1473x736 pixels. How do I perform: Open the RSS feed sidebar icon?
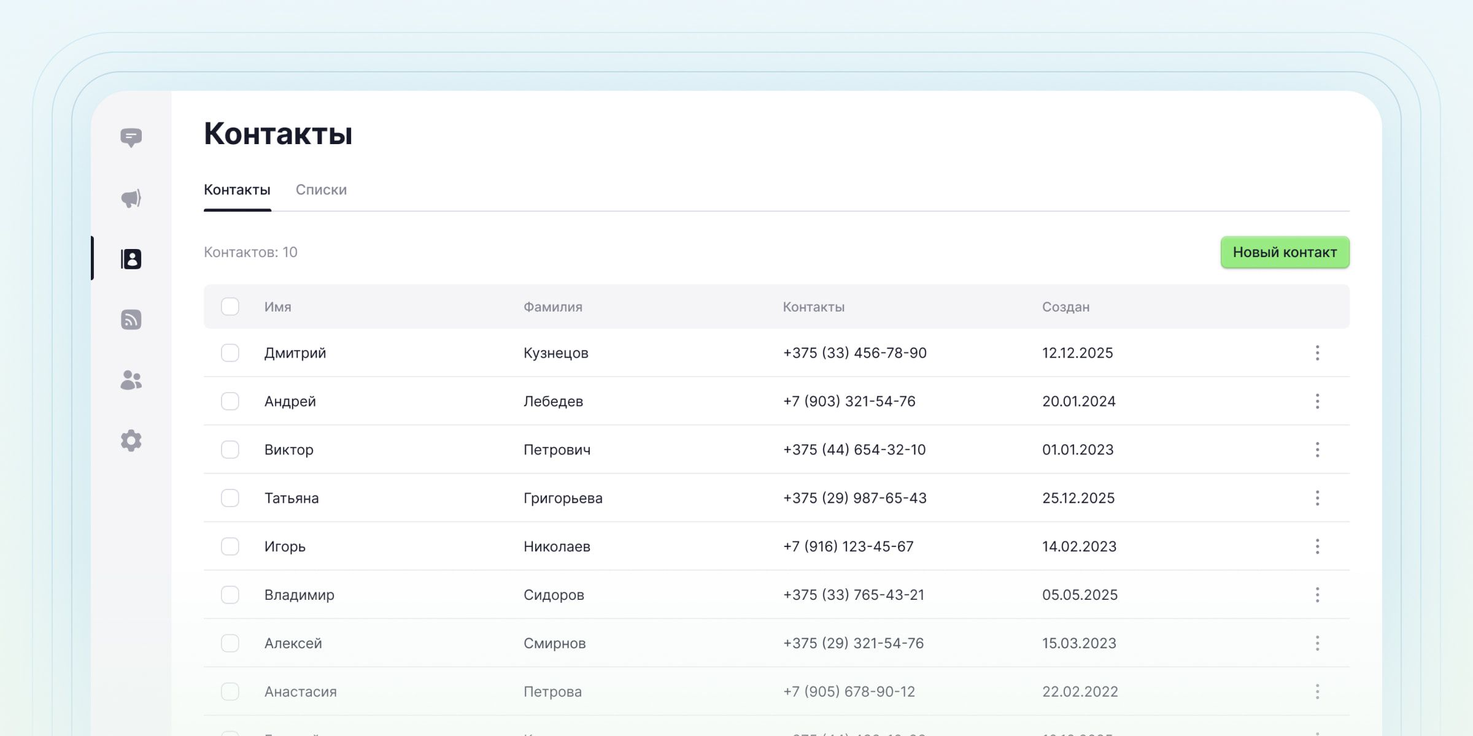point(131,320)
